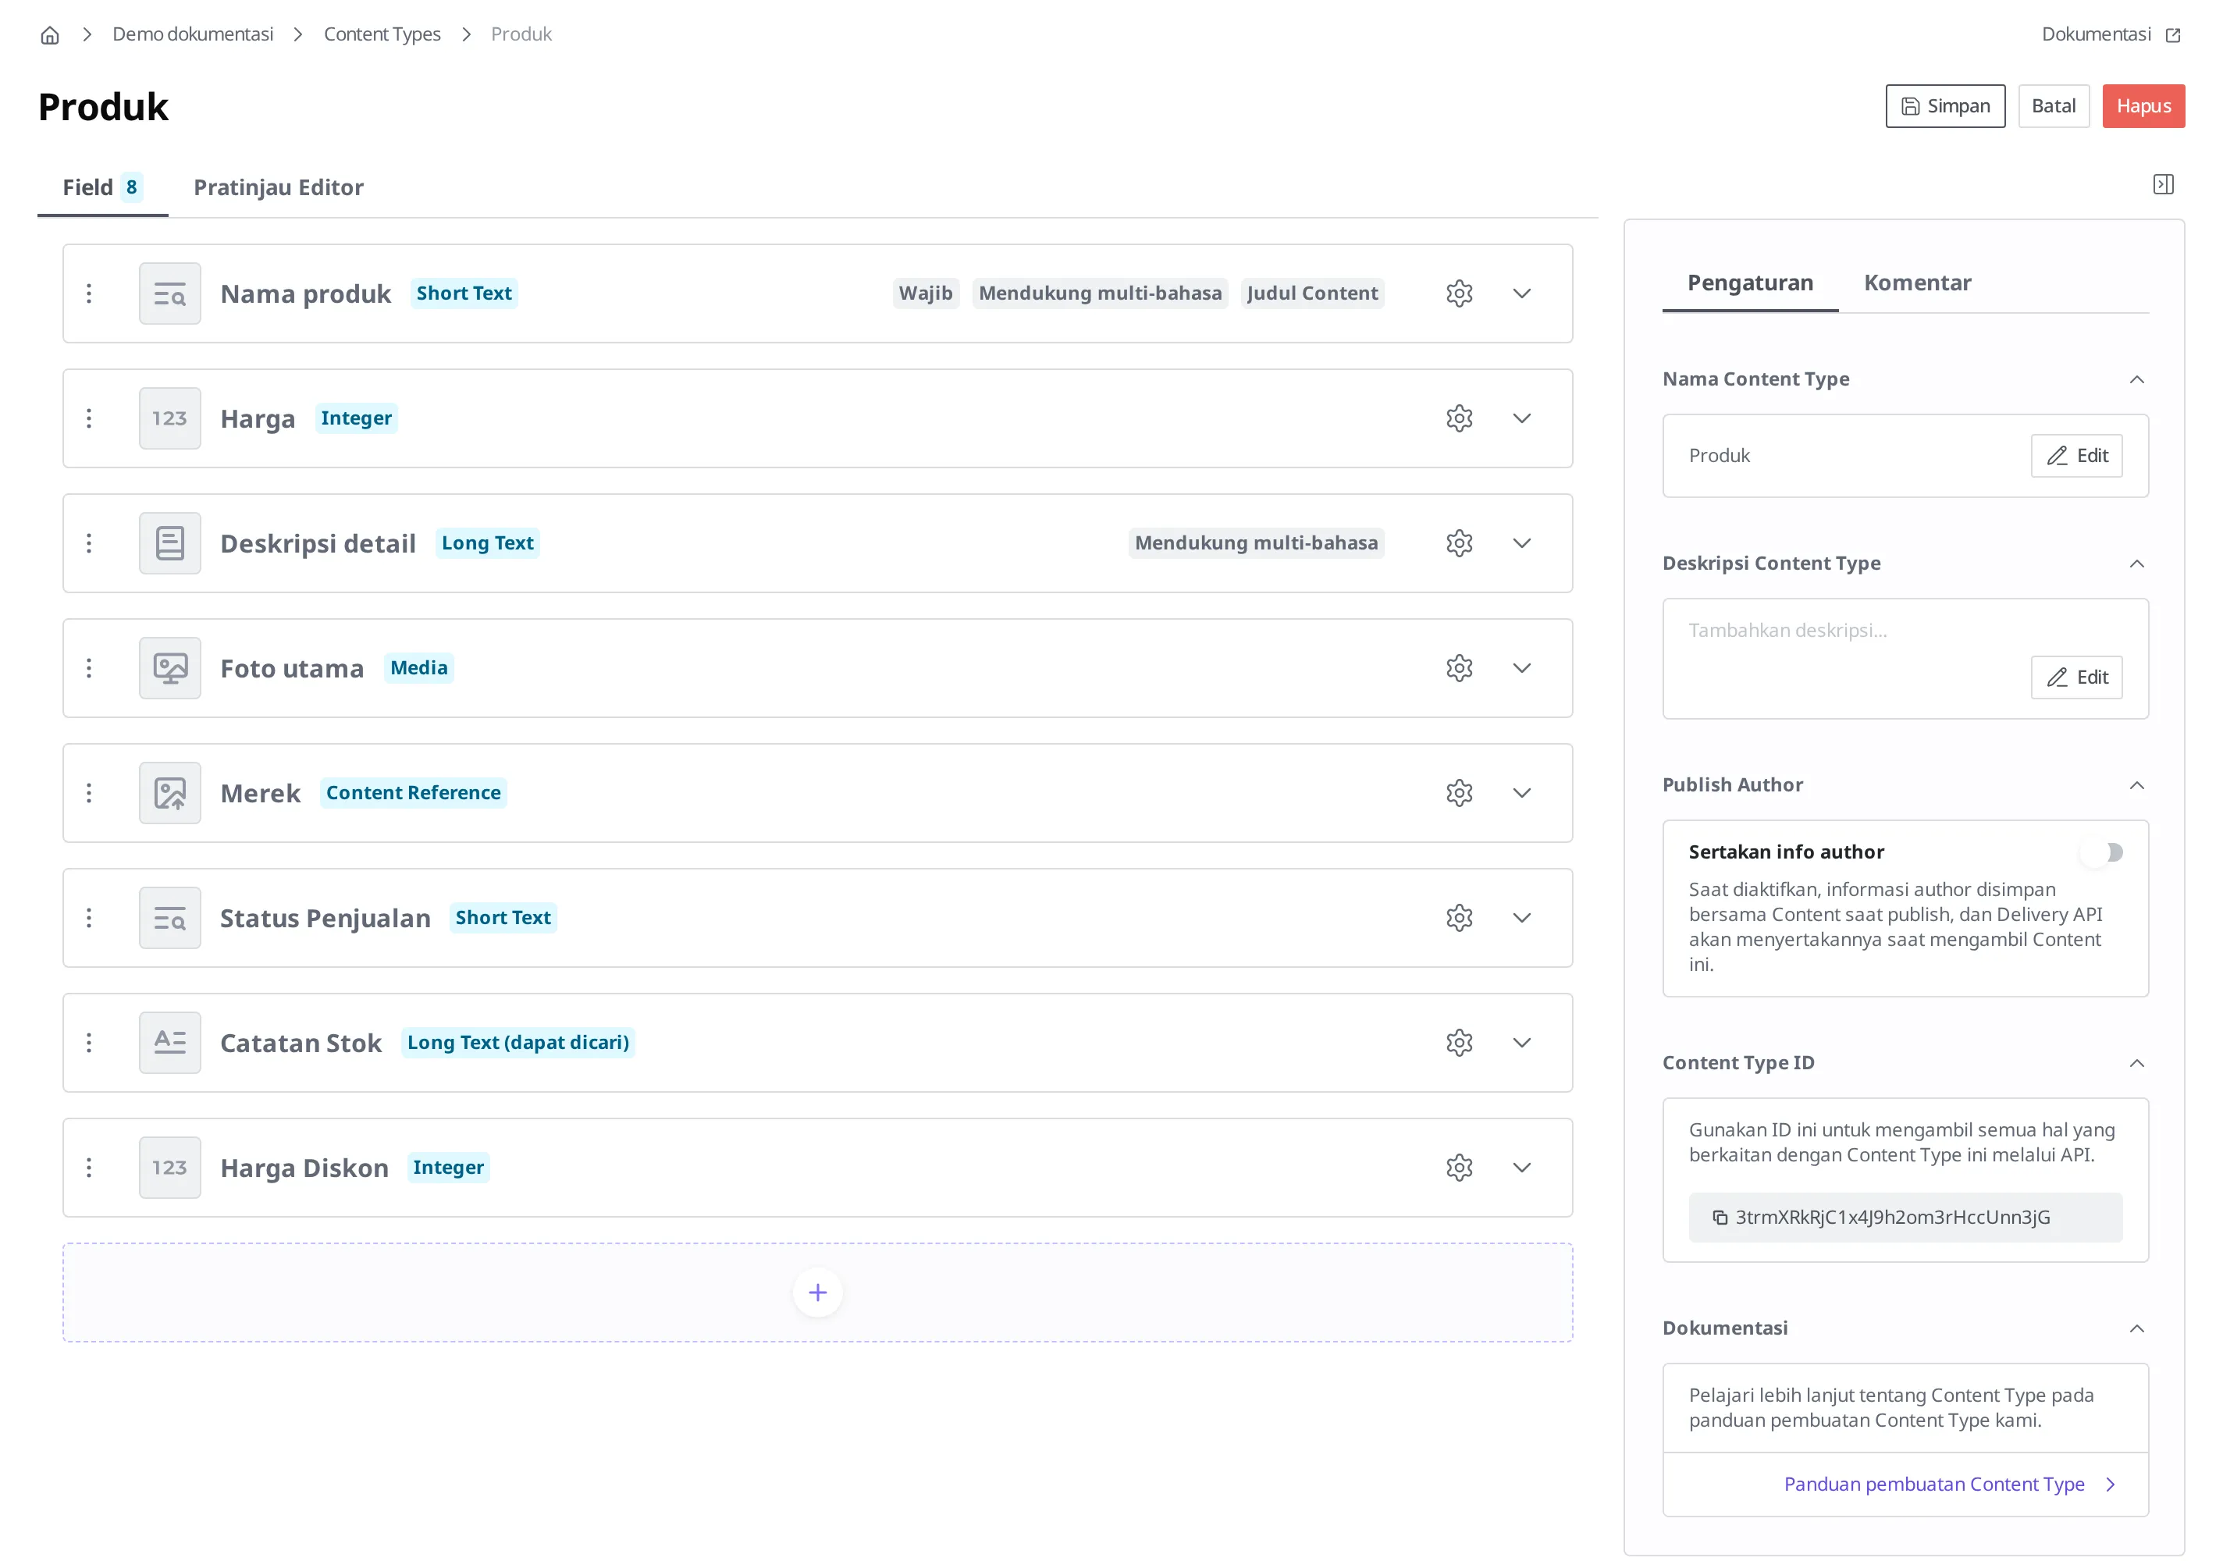The height and width of the screenshot is (1561, 2223).
Task: Click the Content Reference icon of Merek
Action: pos(170,793)
